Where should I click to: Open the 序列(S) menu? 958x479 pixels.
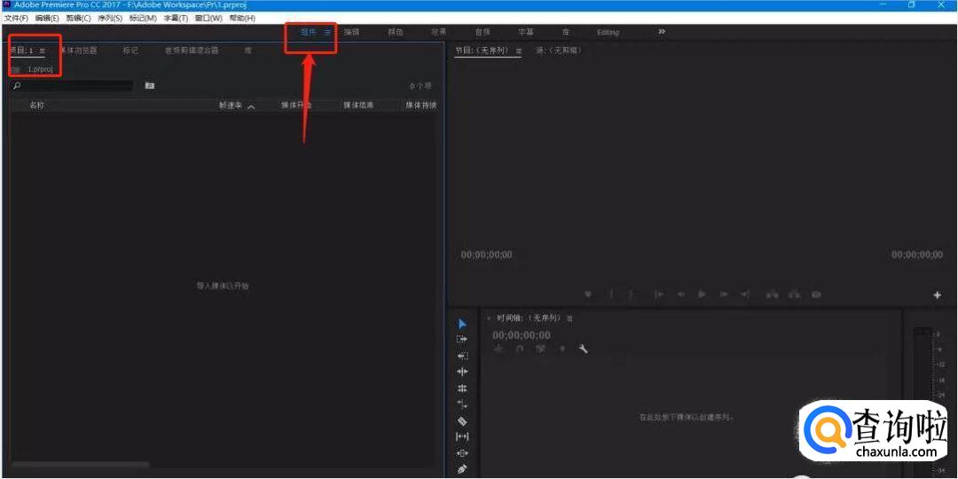point(110,18)
